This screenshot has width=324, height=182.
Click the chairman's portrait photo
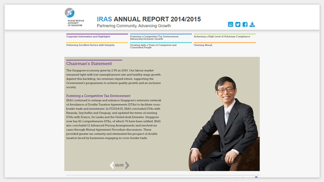[224, 123]
